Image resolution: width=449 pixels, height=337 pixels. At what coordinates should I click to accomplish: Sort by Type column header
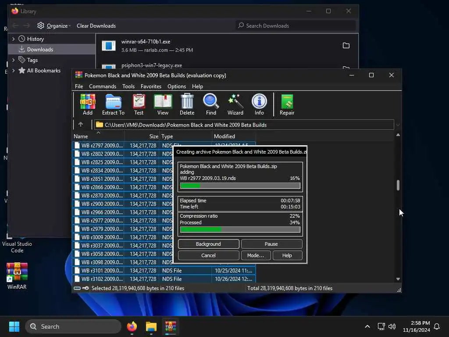(x=185, y=136)
